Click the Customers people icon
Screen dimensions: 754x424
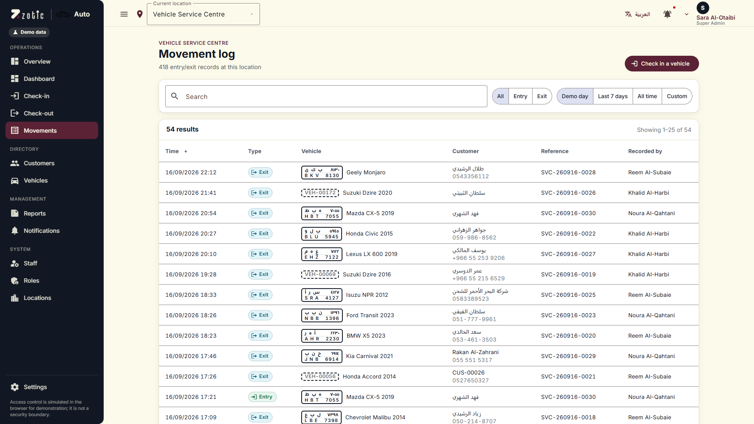[x=15, y=163]
